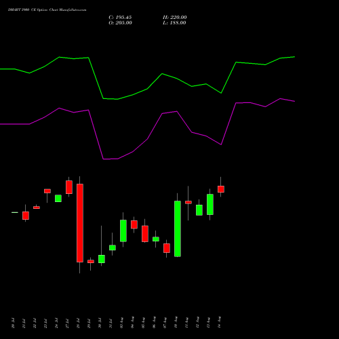
Task: Select the 31 Jul date label
Action: (x=111, y=323)
